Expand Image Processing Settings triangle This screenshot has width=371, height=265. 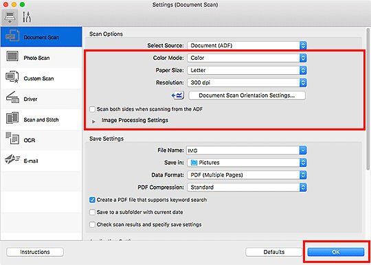pos(93,122)
